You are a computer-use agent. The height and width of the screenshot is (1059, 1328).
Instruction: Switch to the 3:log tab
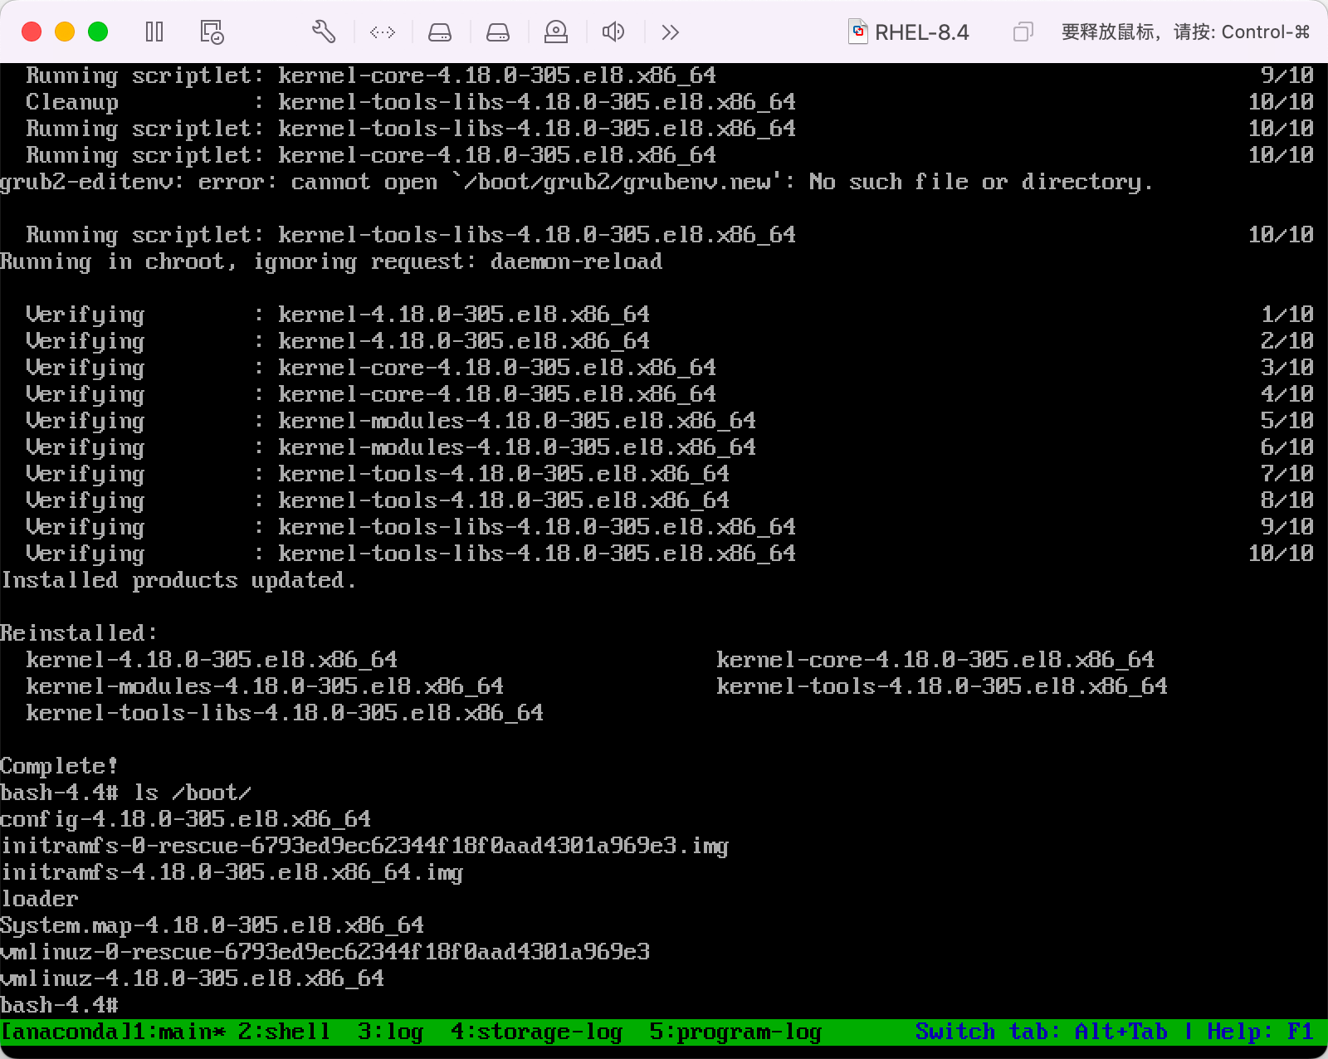click(390, 1032)
